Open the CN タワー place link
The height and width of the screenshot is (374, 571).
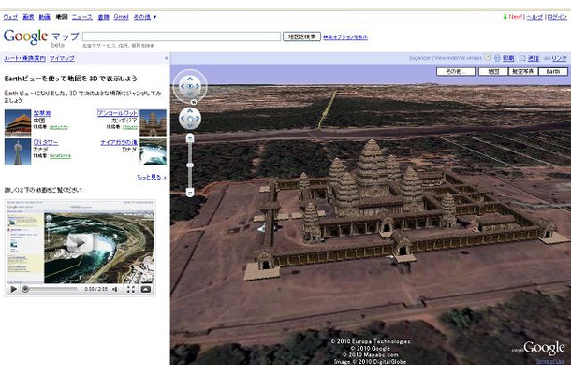(x=46, y=142)
